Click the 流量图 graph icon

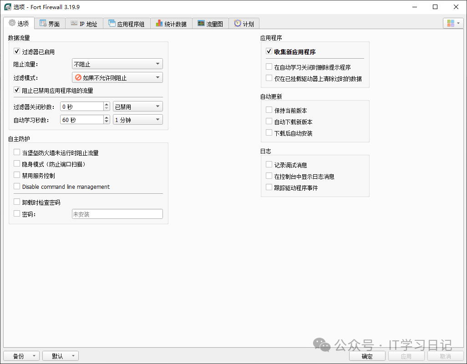pos(201,24)
